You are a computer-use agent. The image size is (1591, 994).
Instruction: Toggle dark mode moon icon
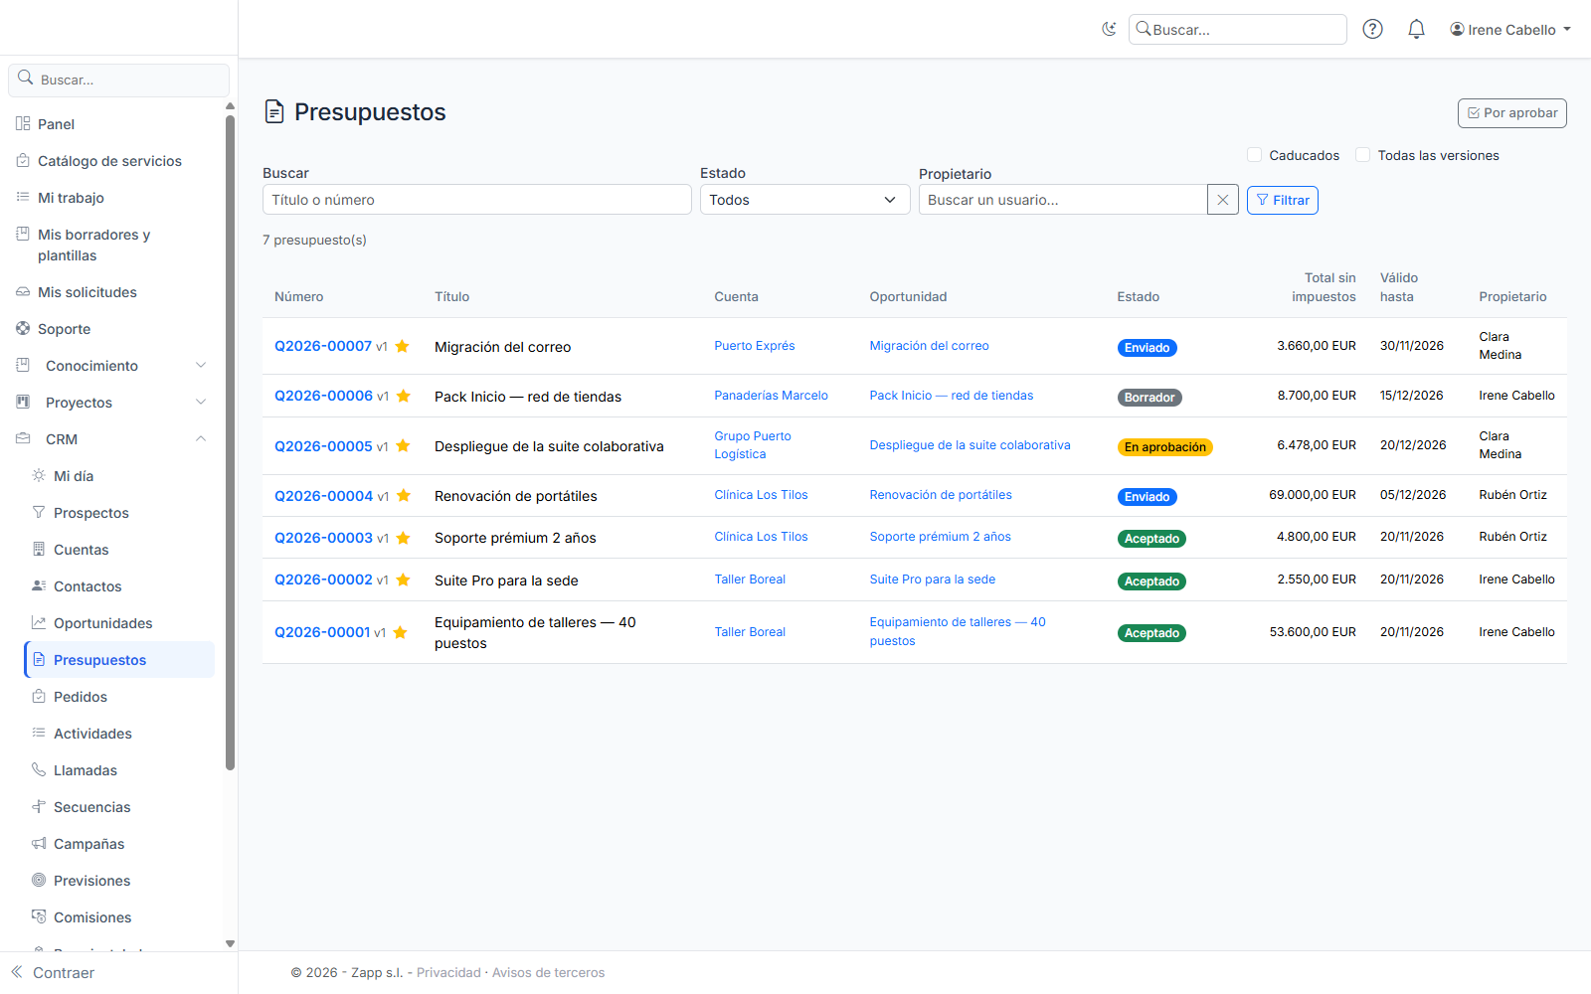pyautogui.click(x=1109, y=29)
